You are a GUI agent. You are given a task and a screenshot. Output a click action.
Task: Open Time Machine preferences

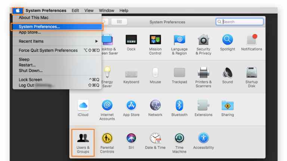pyautogui.click(x=179, y=143)
